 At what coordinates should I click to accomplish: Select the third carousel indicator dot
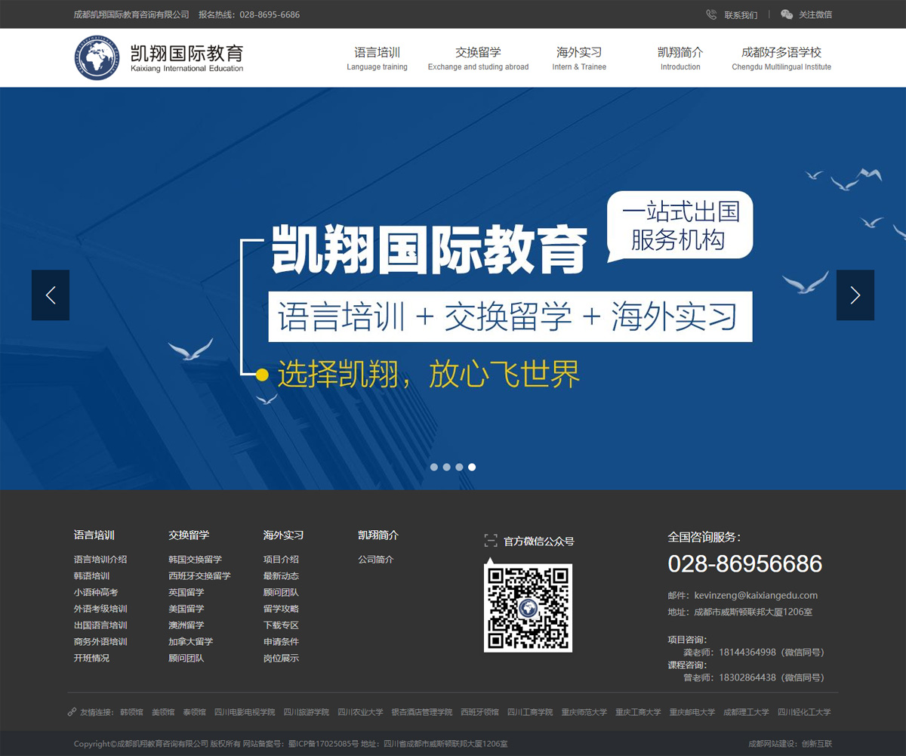coord(459,467)
